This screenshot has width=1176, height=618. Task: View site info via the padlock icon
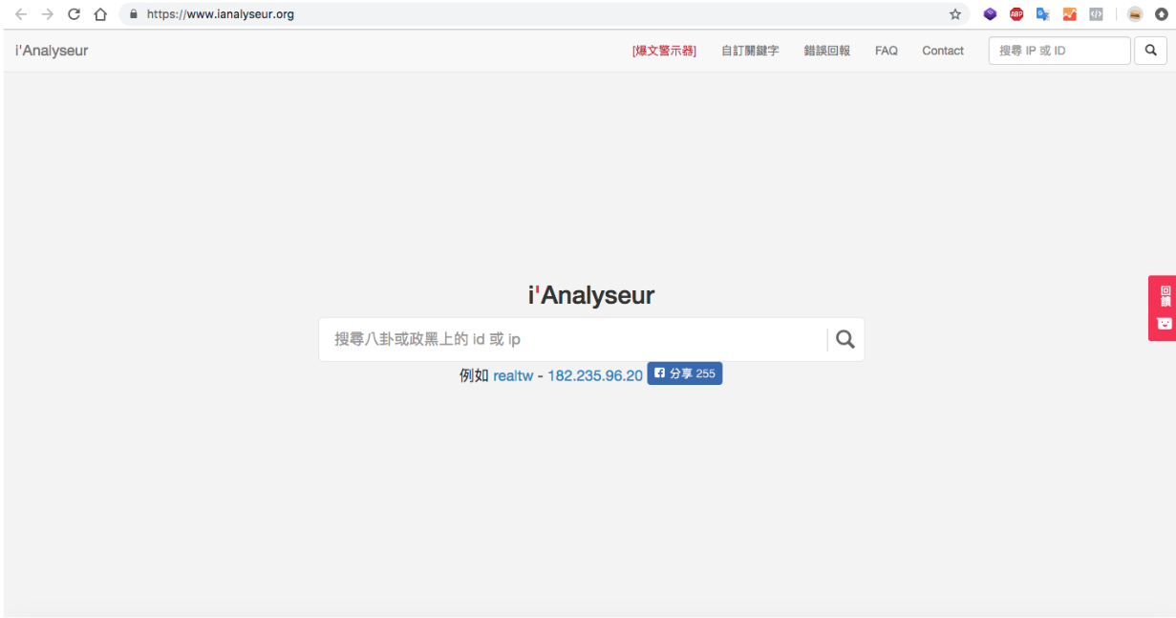tap(133, 14)
